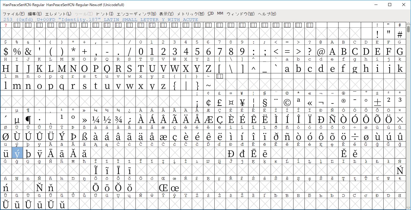The height and width of the screenshot is (210, 411).
Task: Open the 編集(E) menu
Action: [x=35, y=14]
